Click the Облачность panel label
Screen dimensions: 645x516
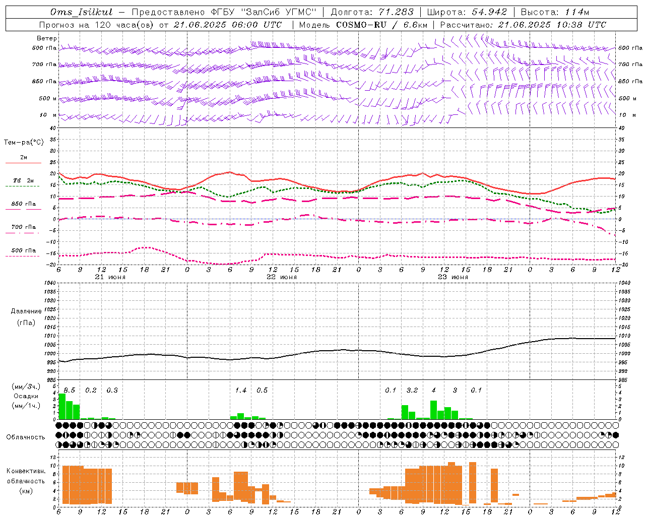pyautogui.click(x=26, y=437)
